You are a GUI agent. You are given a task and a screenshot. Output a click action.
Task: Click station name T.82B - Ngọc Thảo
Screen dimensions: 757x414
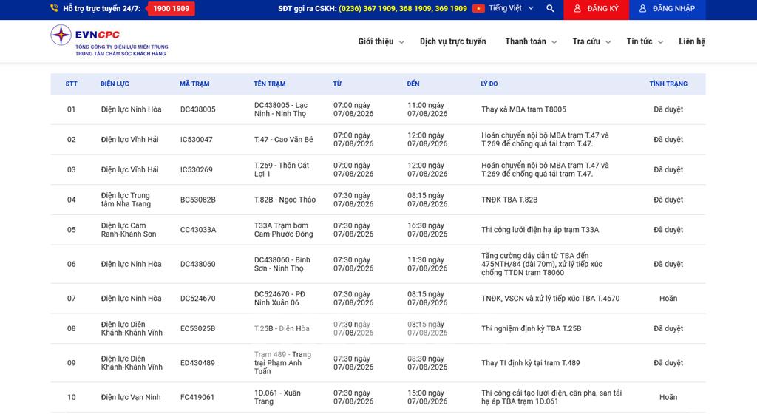(x=285, y=200)
